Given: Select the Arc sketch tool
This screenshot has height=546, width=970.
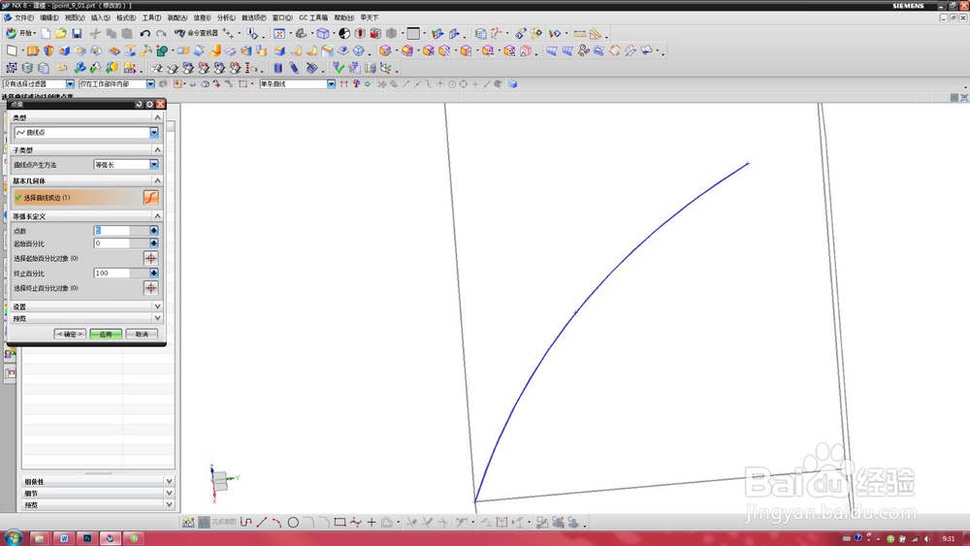Looking at the screenshot, I should 277,523.
